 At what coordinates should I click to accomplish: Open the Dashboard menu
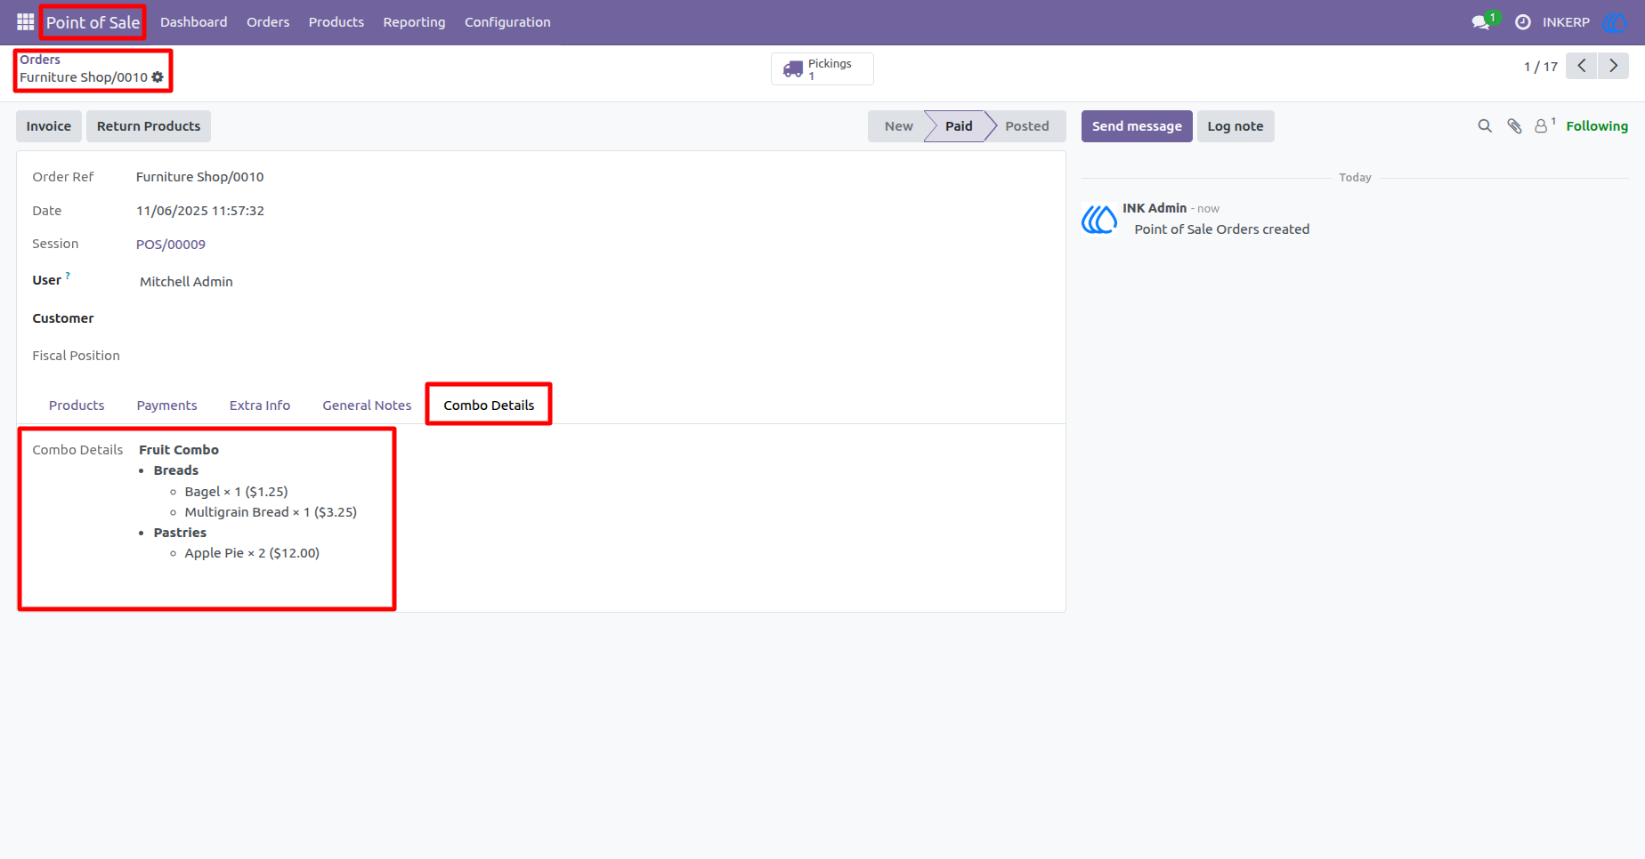pyautogui.click(x=193, y=22)
